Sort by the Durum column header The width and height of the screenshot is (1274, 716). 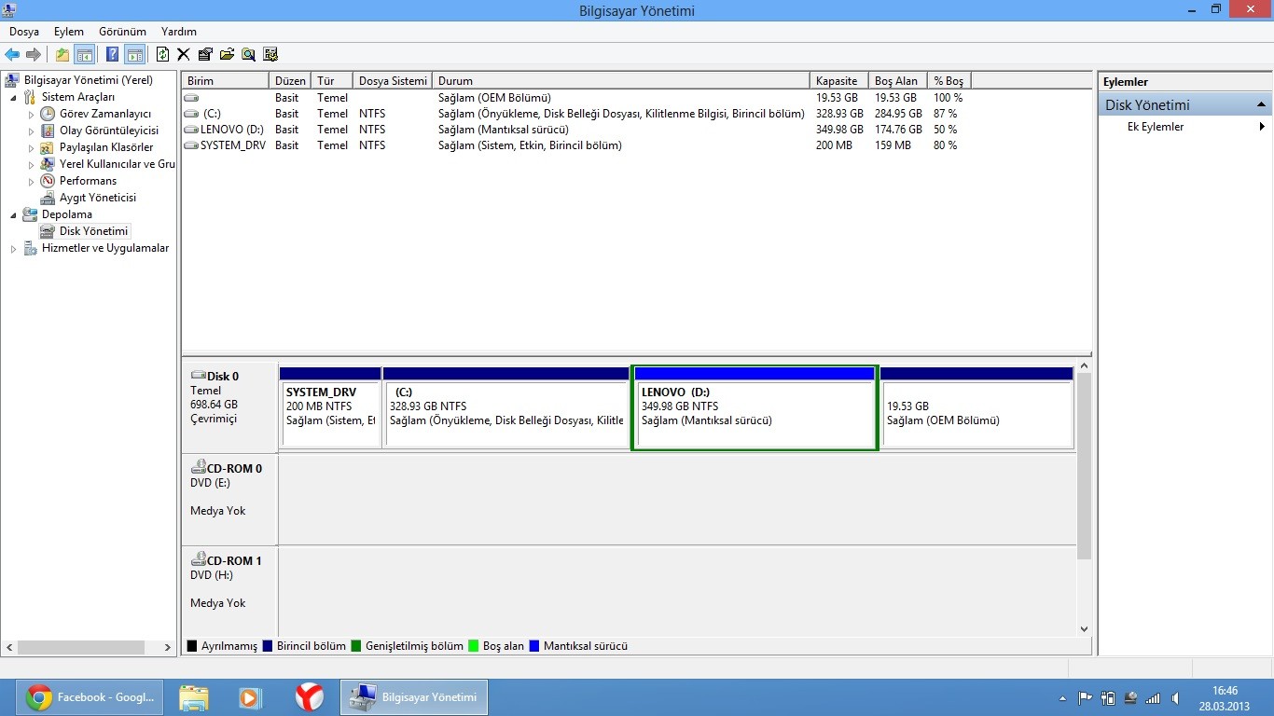[x=621, y=81]
